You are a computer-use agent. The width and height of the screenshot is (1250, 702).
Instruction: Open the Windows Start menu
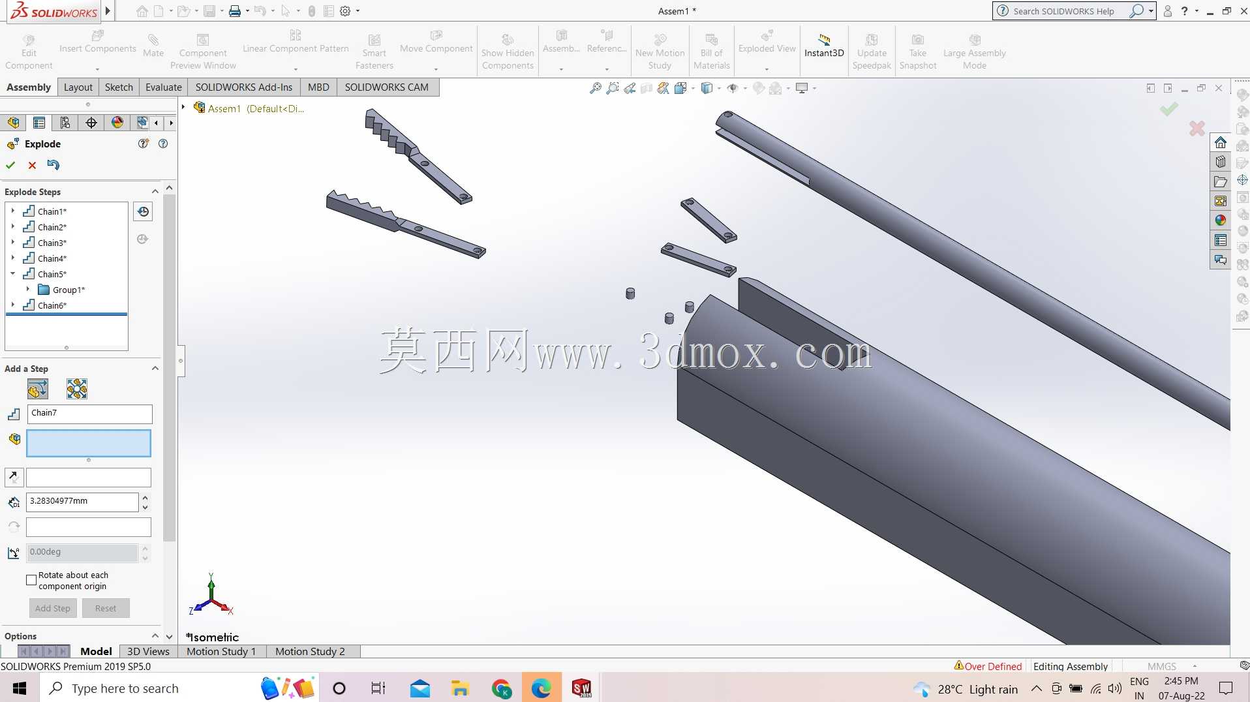(20, 688)
